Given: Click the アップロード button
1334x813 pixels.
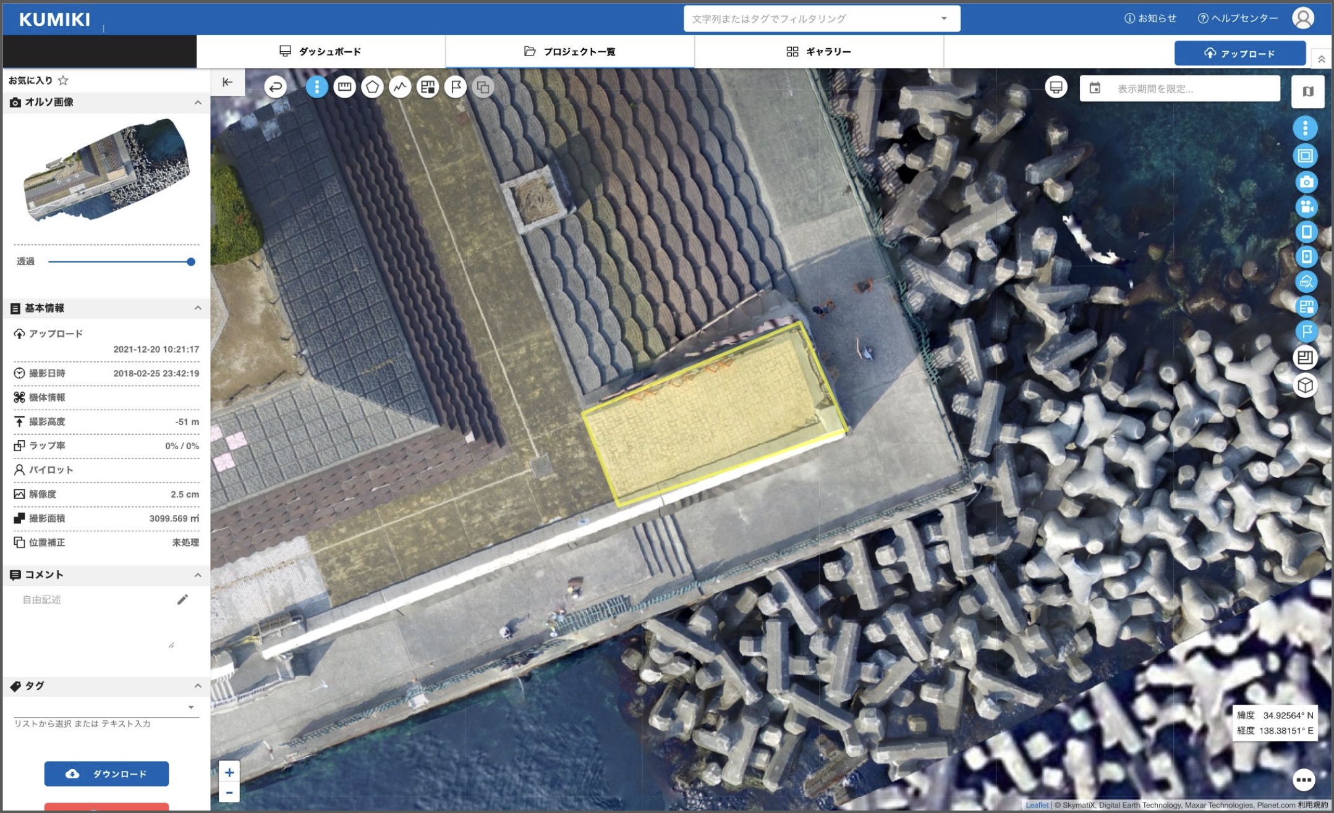Looking at the screenshot, I should 1239,54.
